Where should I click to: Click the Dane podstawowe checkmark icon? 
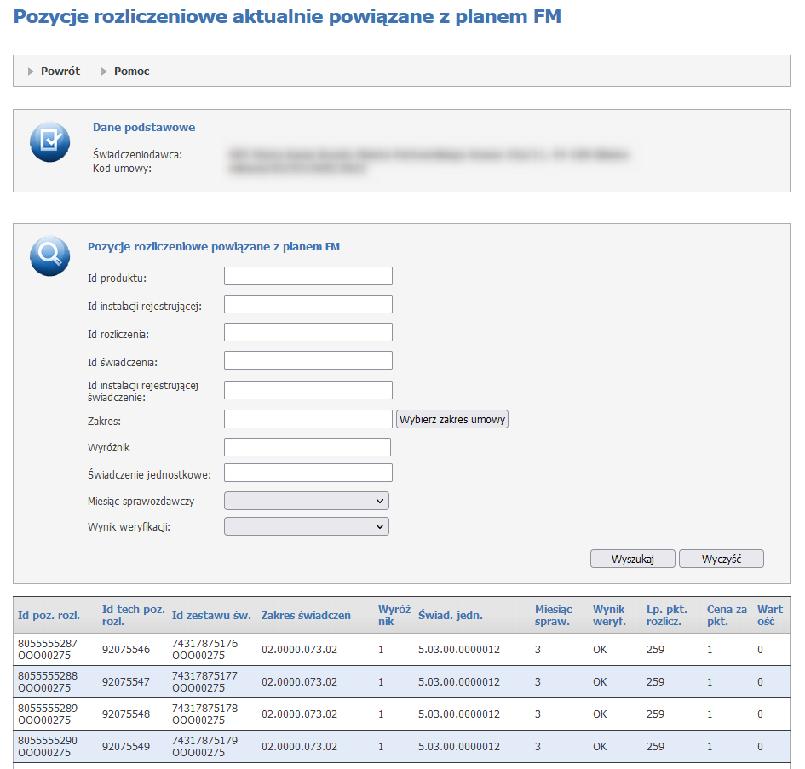coord(49,141)
